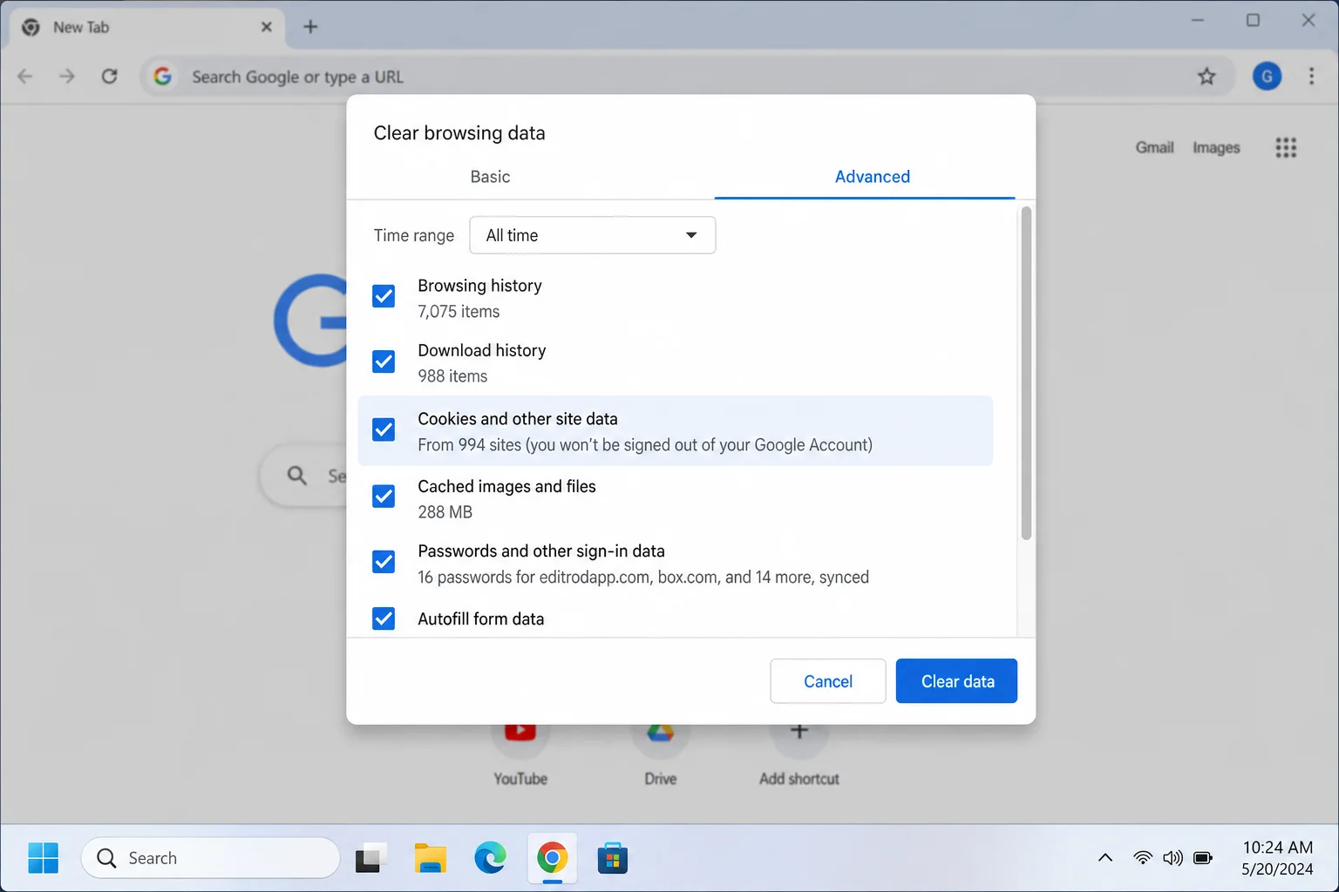Screen dimensions: 1339x892
Task: Click the Chrome taskbar icon
Action: point(552,859)
